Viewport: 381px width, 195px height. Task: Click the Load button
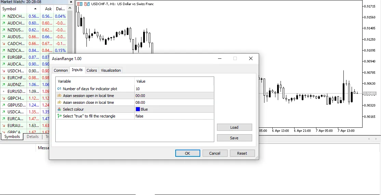[234, 127]
